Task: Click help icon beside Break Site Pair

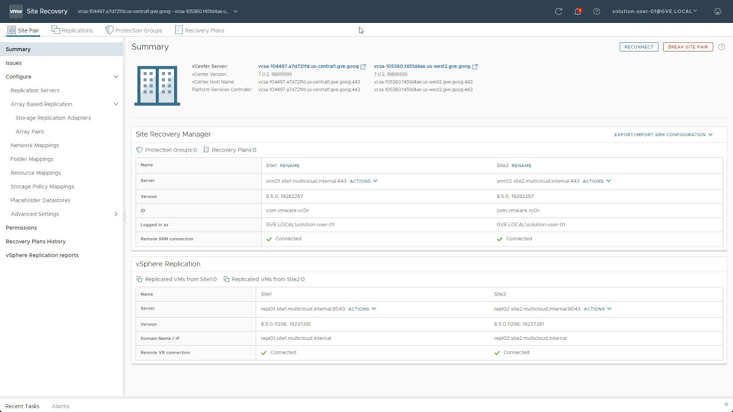Action: (x=722, y=47)
